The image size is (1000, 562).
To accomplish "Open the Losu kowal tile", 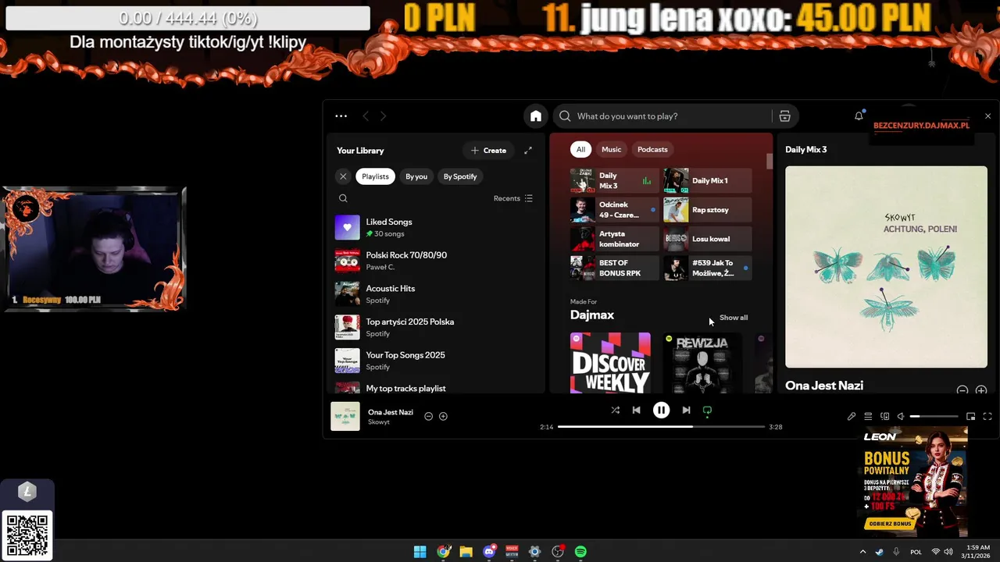I will (708, 239).
